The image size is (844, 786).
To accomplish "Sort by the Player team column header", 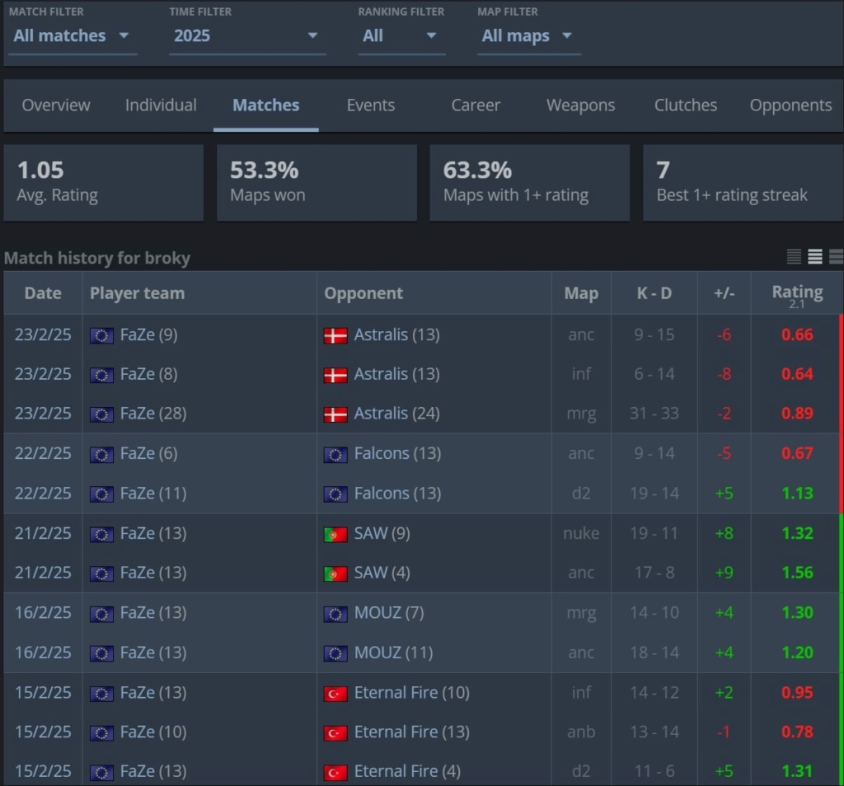I will click(199, 293).
